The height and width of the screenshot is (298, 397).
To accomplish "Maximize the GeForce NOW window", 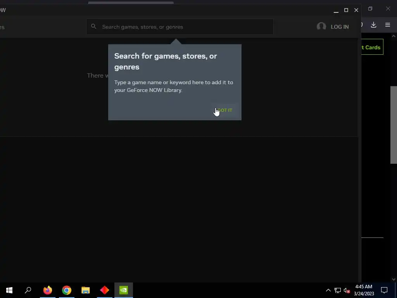I will pyautogui.click(x=346, y=10).
